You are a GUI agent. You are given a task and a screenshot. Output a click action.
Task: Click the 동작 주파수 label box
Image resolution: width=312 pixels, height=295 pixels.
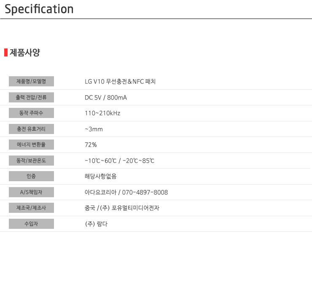tap(31, 113)
